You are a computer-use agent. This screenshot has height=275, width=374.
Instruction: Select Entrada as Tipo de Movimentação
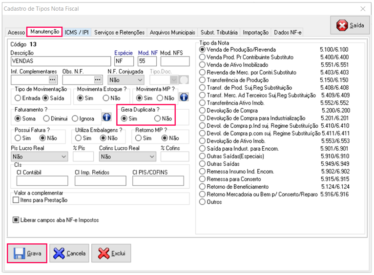(x=18, y=98)
